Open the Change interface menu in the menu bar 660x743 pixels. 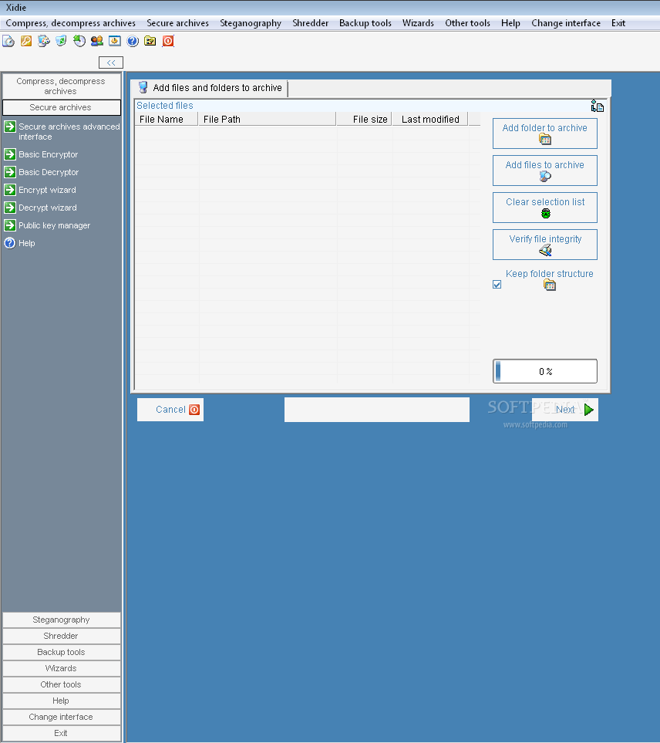point(566,23)
